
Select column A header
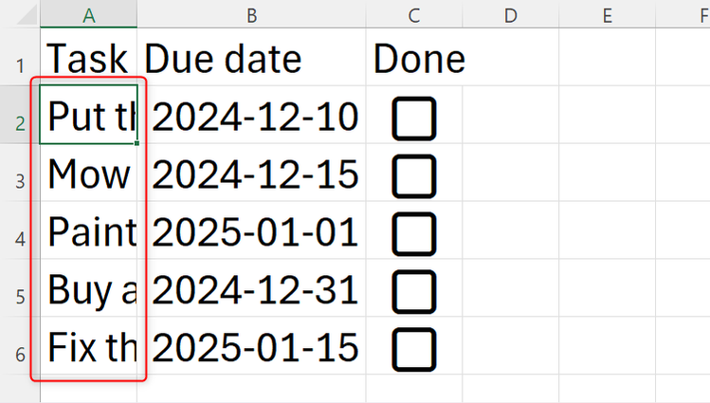[x=89, y=14]
